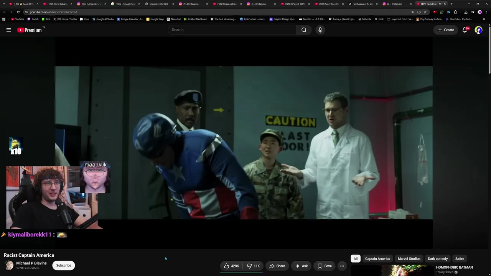Close the Racist Captain America tab
The width and height of the screenshot is (491, 276).
point(445,4)
